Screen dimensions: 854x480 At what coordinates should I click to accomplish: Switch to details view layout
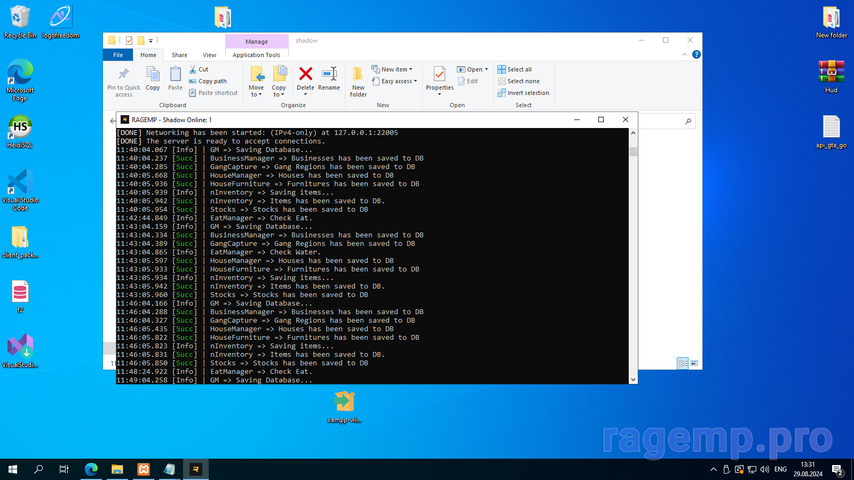click(x=683, y=363)
